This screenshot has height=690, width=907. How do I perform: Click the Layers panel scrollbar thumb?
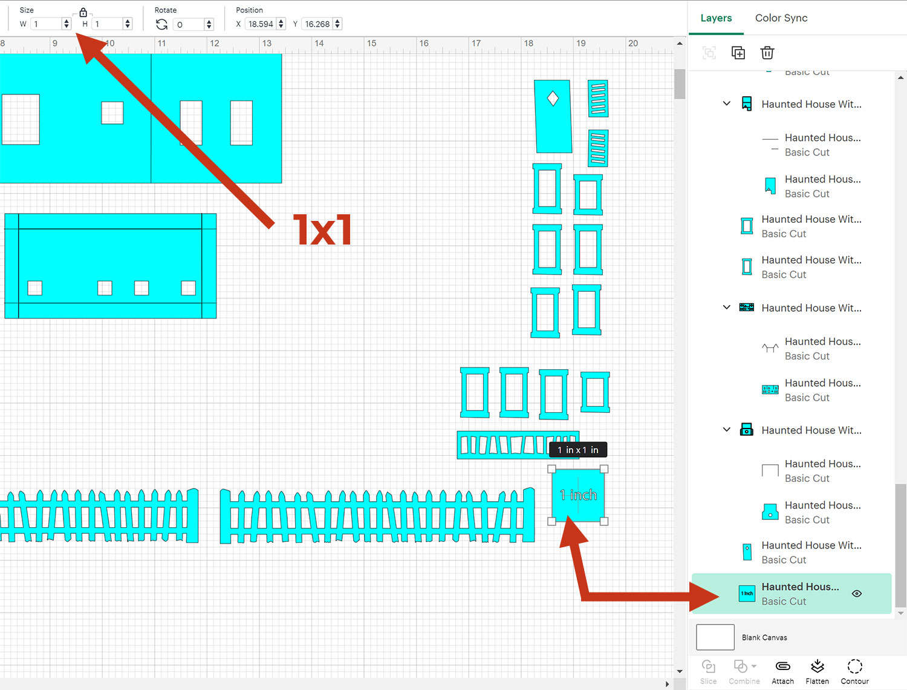(900, 545)
